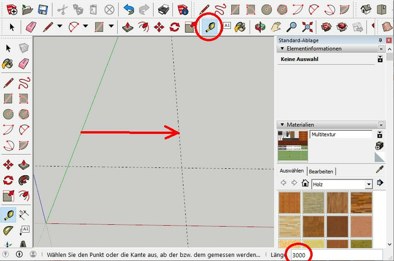
Task: Click the blue Undo arrow
Action: 129,10
